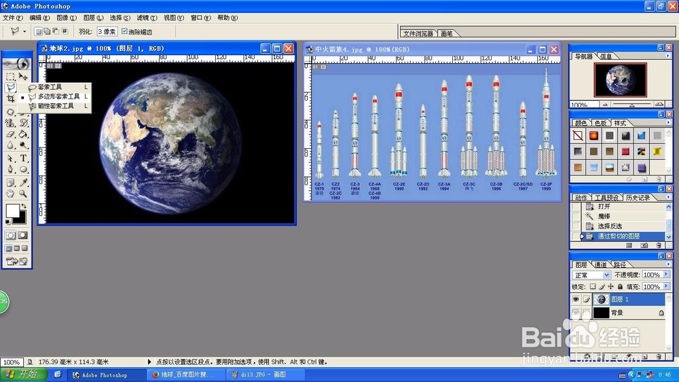Toggle visibility eye of 图层 1
This screenshot has width=679, height=382.
click(x=576, y=299)
